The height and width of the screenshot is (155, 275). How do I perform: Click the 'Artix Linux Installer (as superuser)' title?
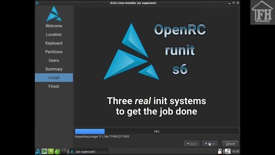(x=133, y=3)
